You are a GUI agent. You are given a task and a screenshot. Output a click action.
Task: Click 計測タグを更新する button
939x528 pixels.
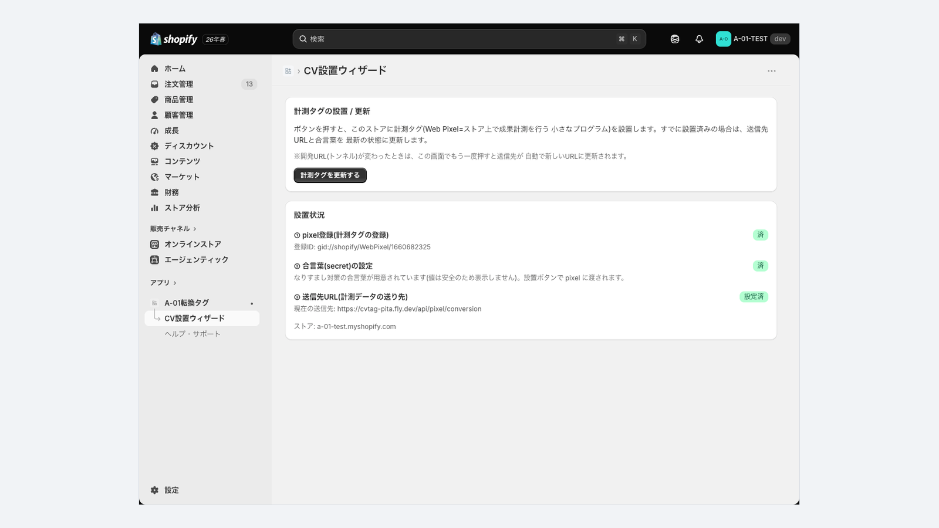coord(330,175)
